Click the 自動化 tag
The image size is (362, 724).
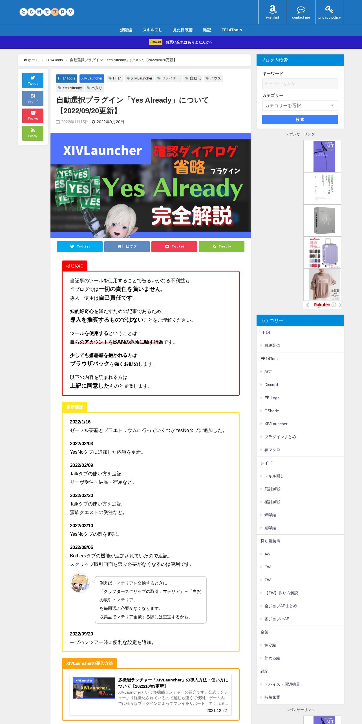tap(193, 78)
